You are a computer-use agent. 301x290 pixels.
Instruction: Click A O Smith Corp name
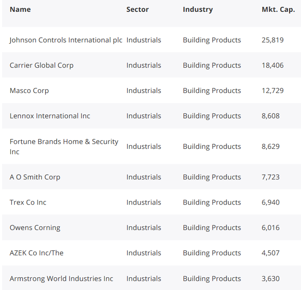pos(35,177)
